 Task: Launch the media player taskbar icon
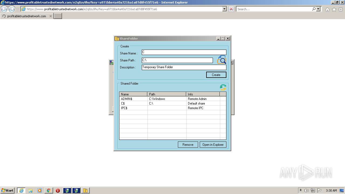(40, 190)
